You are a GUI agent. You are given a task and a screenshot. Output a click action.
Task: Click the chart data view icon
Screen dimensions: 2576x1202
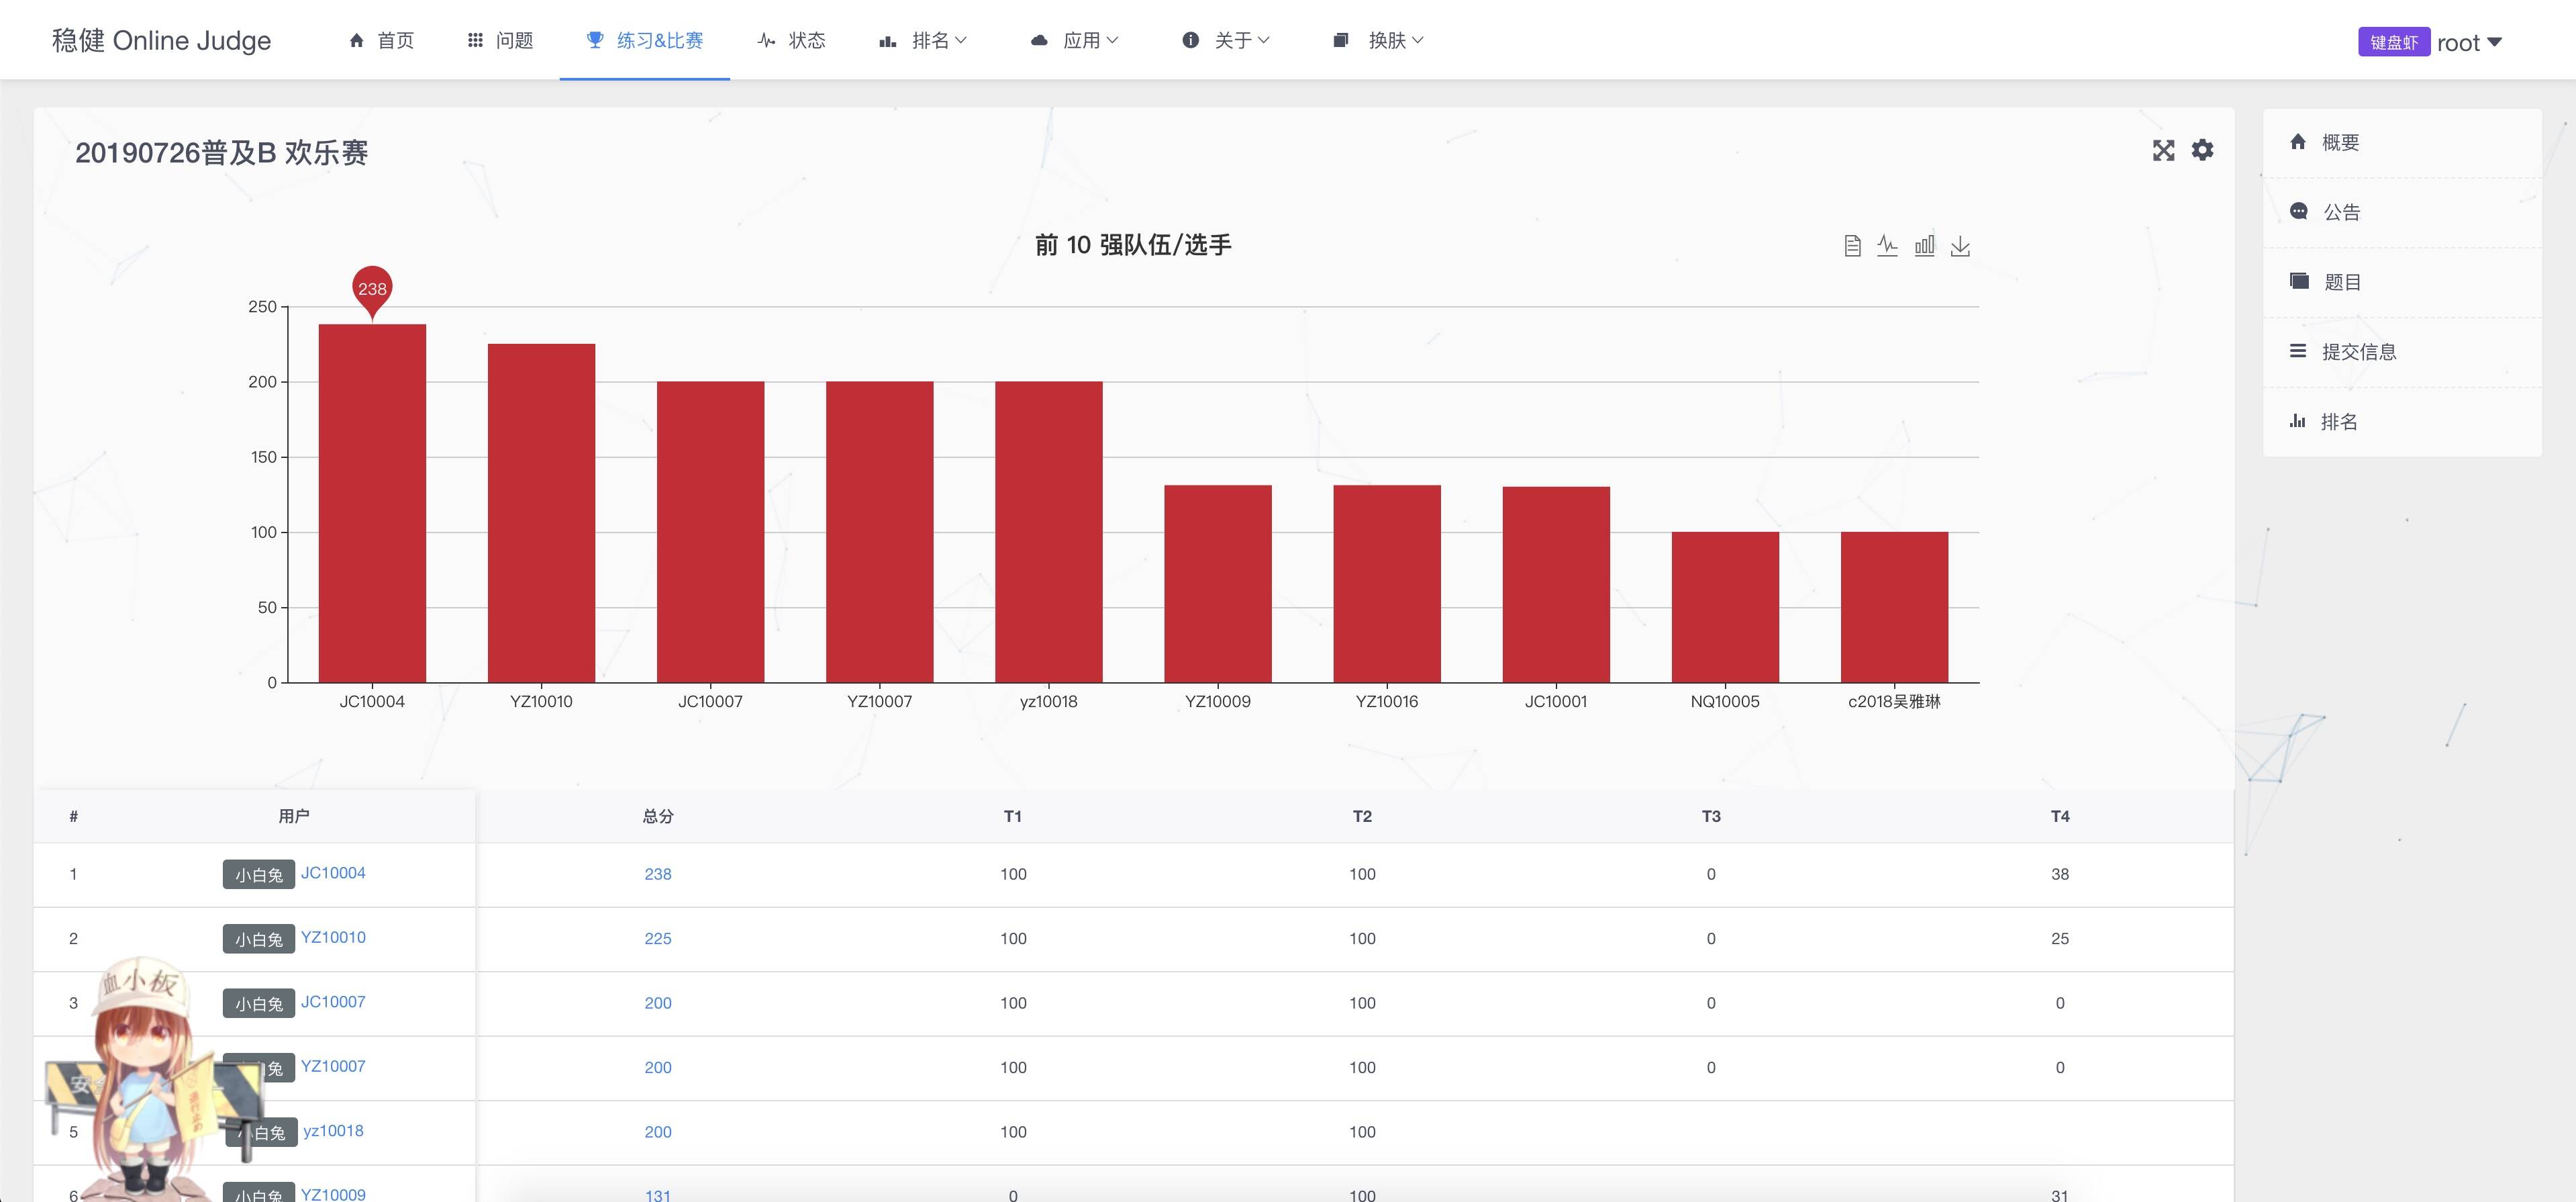click(1852, 246)
